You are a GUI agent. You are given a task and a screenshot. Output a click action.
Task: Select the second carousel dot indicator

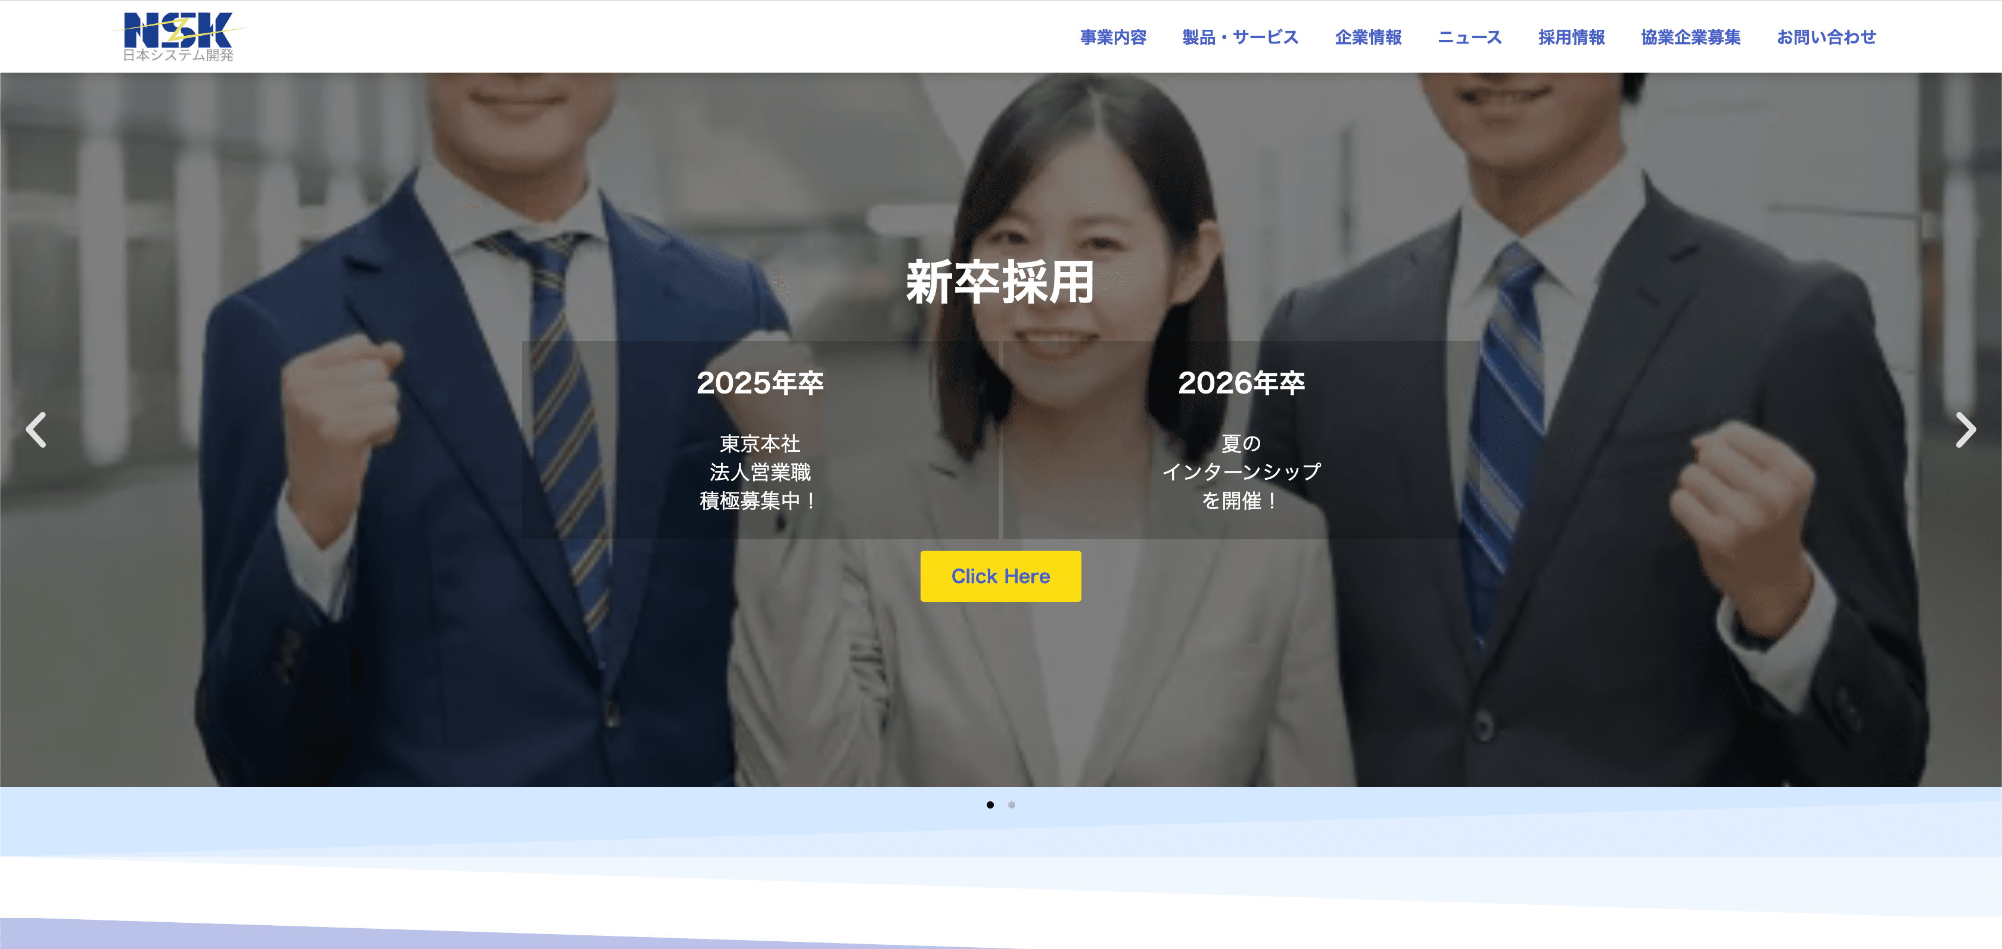pyautogui.click(x=1011, y=804)
